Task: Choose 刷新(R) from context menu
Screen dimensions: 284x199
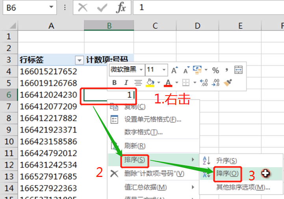Action: click(x=153, y=146)
